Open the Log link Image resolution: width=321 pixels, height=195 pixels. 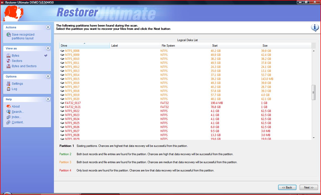click(x=14, y=89)
